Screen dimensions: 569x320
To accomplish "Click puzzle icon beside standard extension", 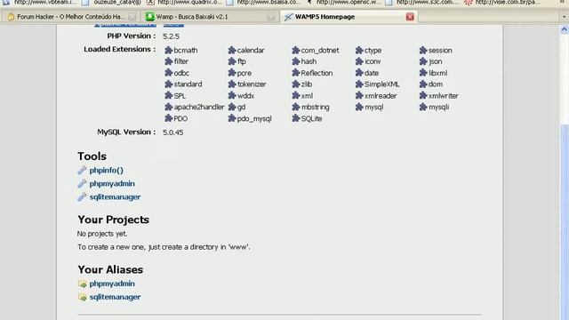I will pos(168,84).
